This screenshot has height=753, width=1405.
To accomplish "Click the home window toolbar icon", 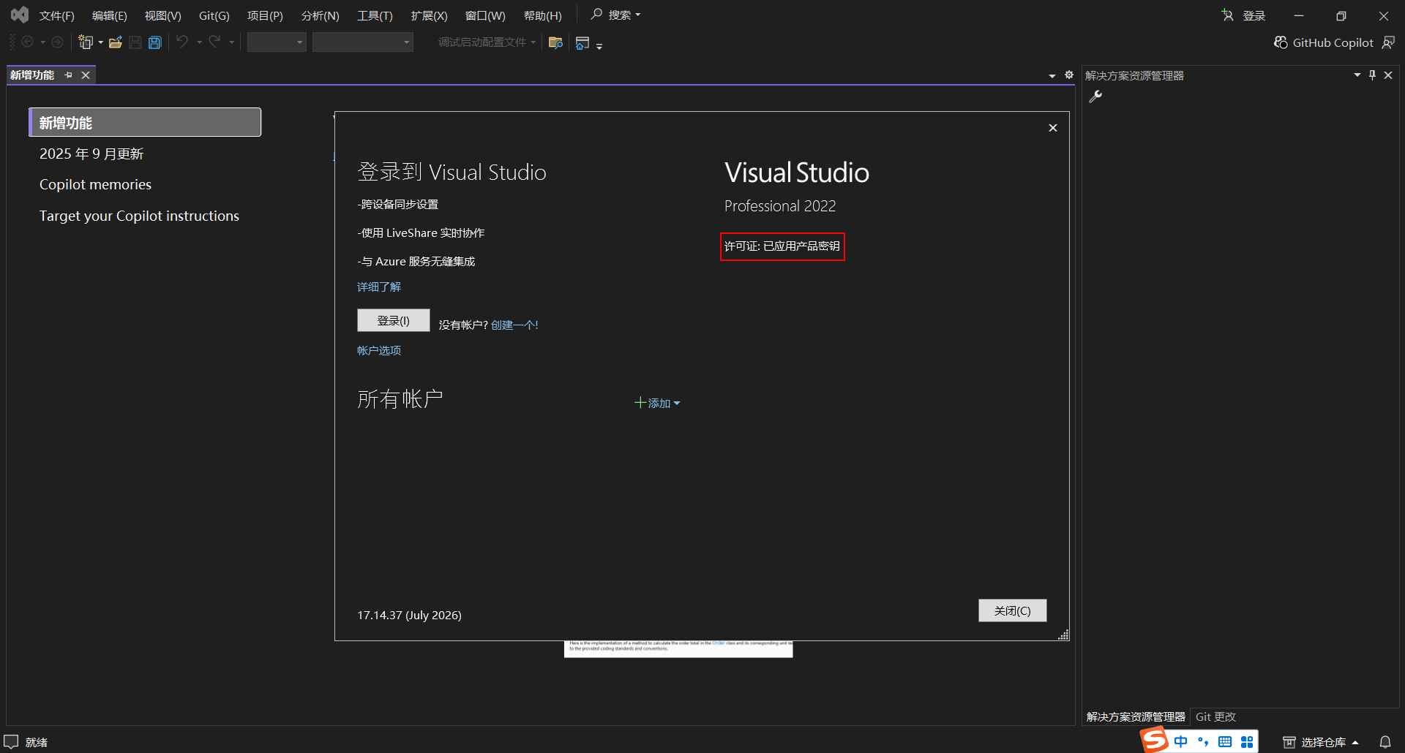I will point(582,42).
